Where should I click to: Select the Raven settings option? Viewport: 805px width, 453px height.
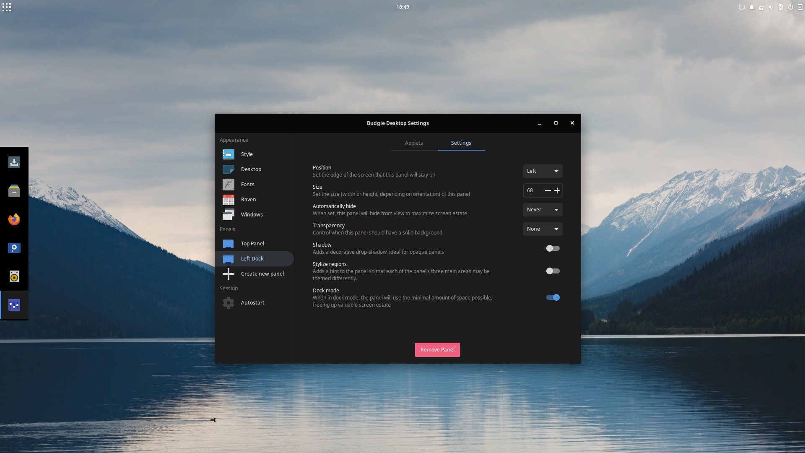(248, 199)
